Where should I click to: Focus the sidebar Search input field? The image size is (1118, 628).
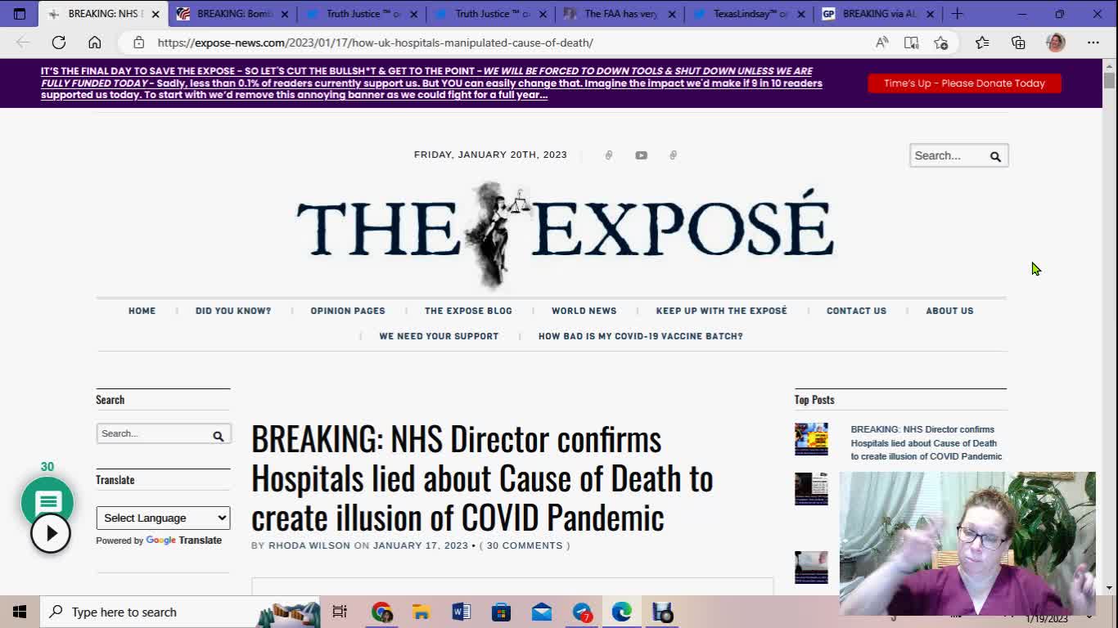pos(153,433)
